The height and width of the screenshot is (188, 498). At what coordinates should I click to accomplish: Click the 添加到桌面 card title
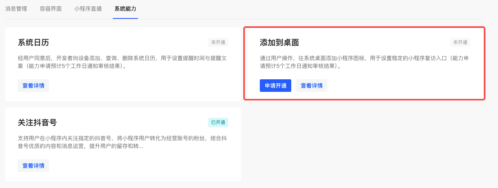pos(279,42)
